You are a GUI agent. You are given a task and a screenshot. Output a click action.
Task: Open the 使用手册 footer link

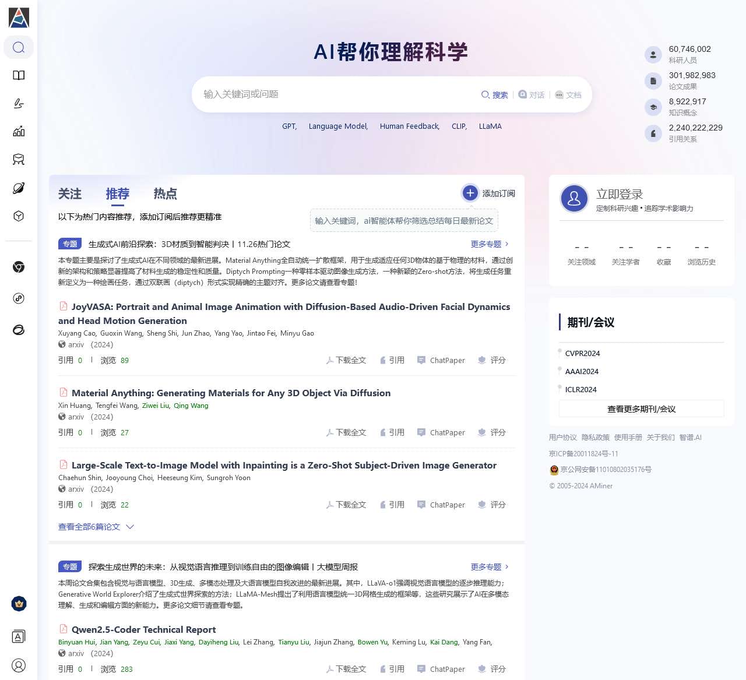628,438
